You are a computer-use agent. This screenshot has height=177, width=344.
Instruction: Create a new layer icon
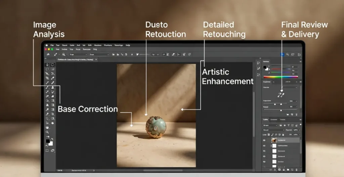[292, 170]
